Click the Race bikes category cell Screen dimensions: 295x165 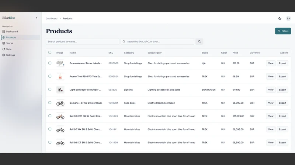[130, 103]
